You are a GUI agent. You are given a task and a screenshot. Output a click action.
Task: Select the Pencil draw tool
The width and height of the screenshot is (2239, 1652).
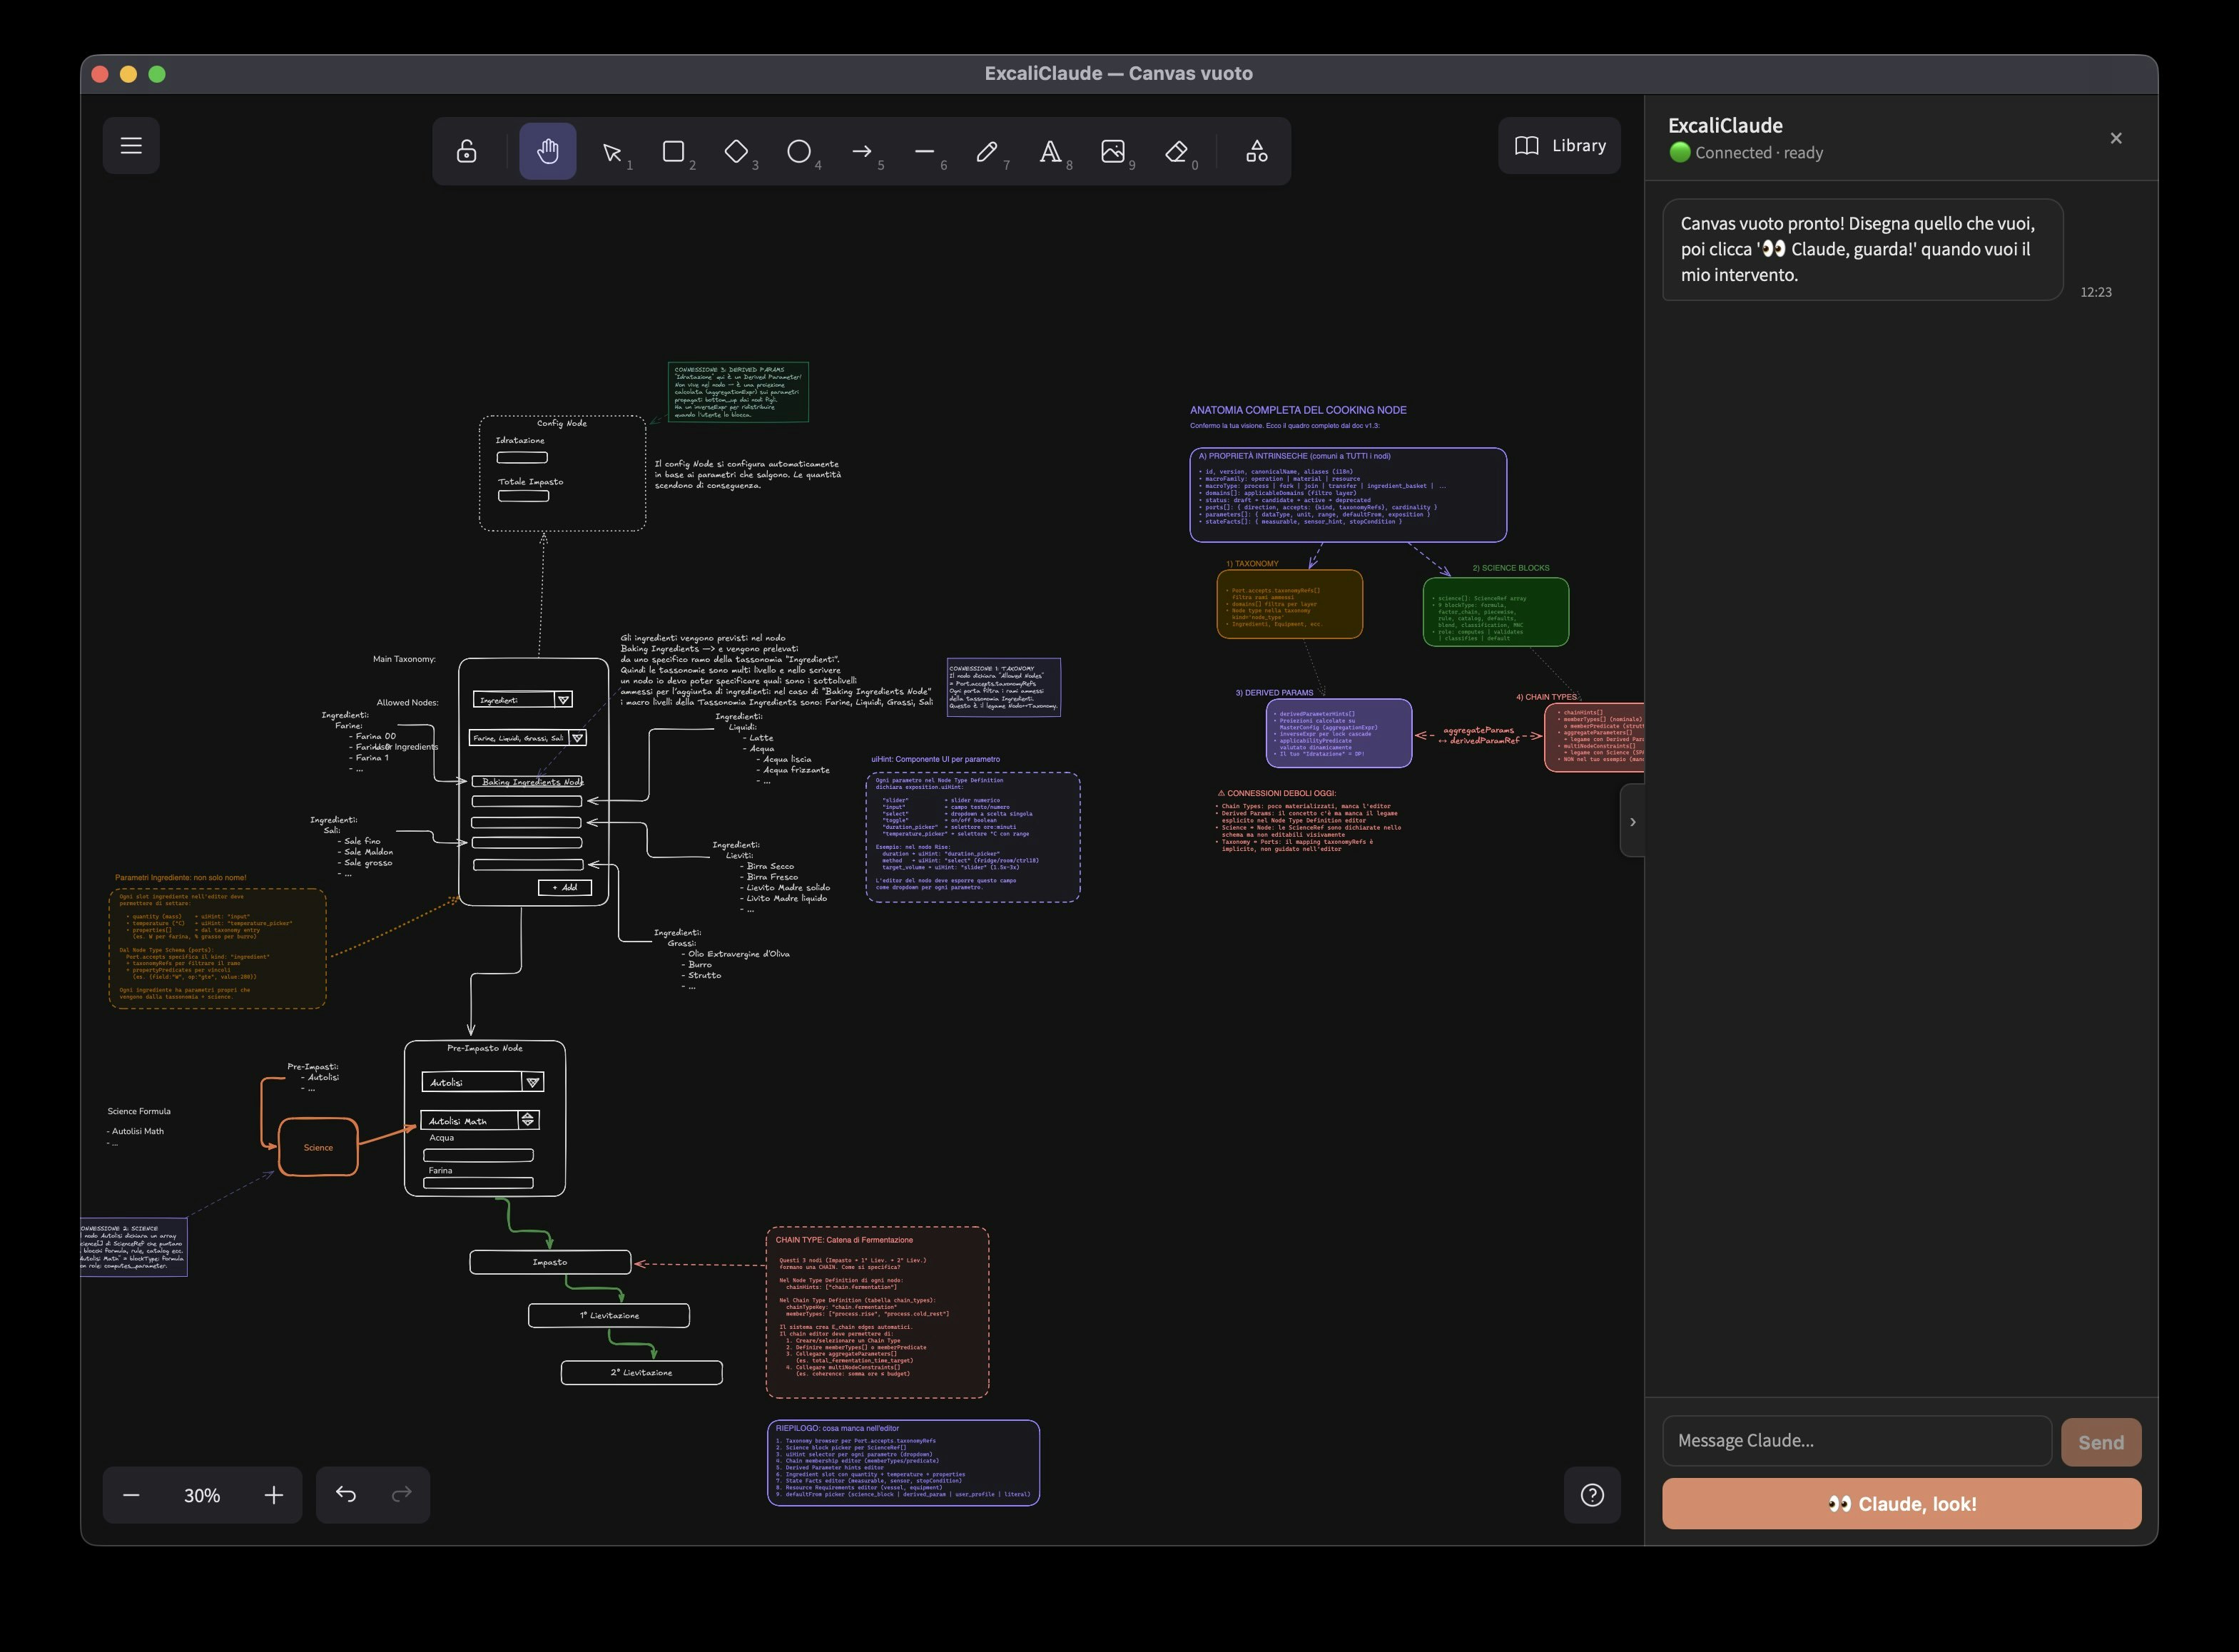tap(987, 151)
